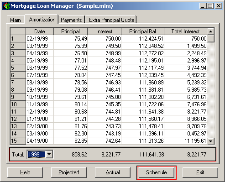Click the Principal column header
The height and width of the screenshot is (182, 225).
pyautogui.click(x=70, y=31)
